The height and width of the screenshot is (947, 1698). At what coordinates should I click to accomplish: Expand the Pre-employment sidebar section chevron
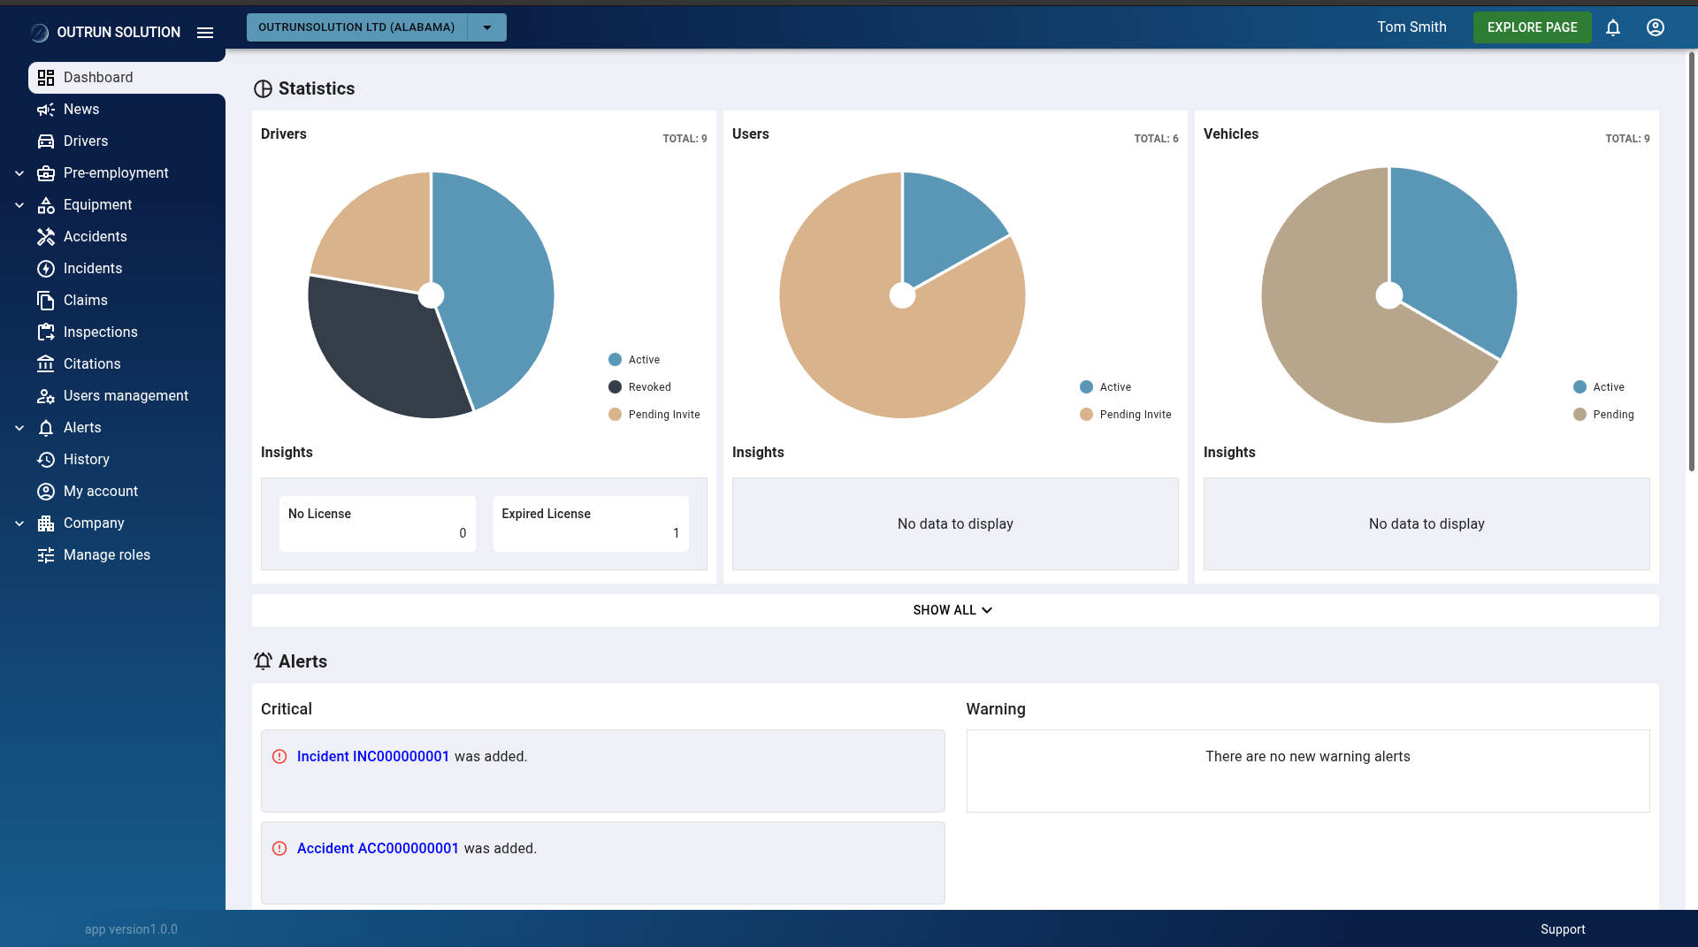coord(19,173)
